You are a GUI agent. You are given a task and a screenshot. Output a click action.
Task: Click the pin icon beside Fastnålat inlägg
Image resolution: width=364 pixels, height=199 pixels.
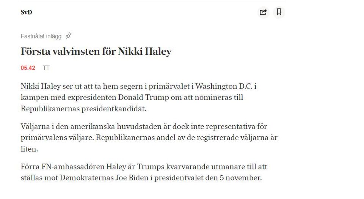(68, 36)
